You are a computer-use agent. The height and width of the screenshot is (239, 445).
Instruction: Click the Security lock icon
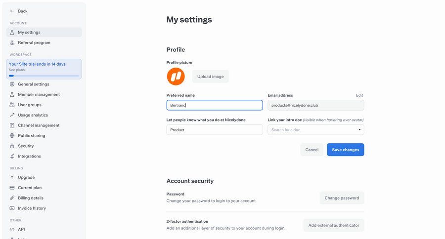12,146
